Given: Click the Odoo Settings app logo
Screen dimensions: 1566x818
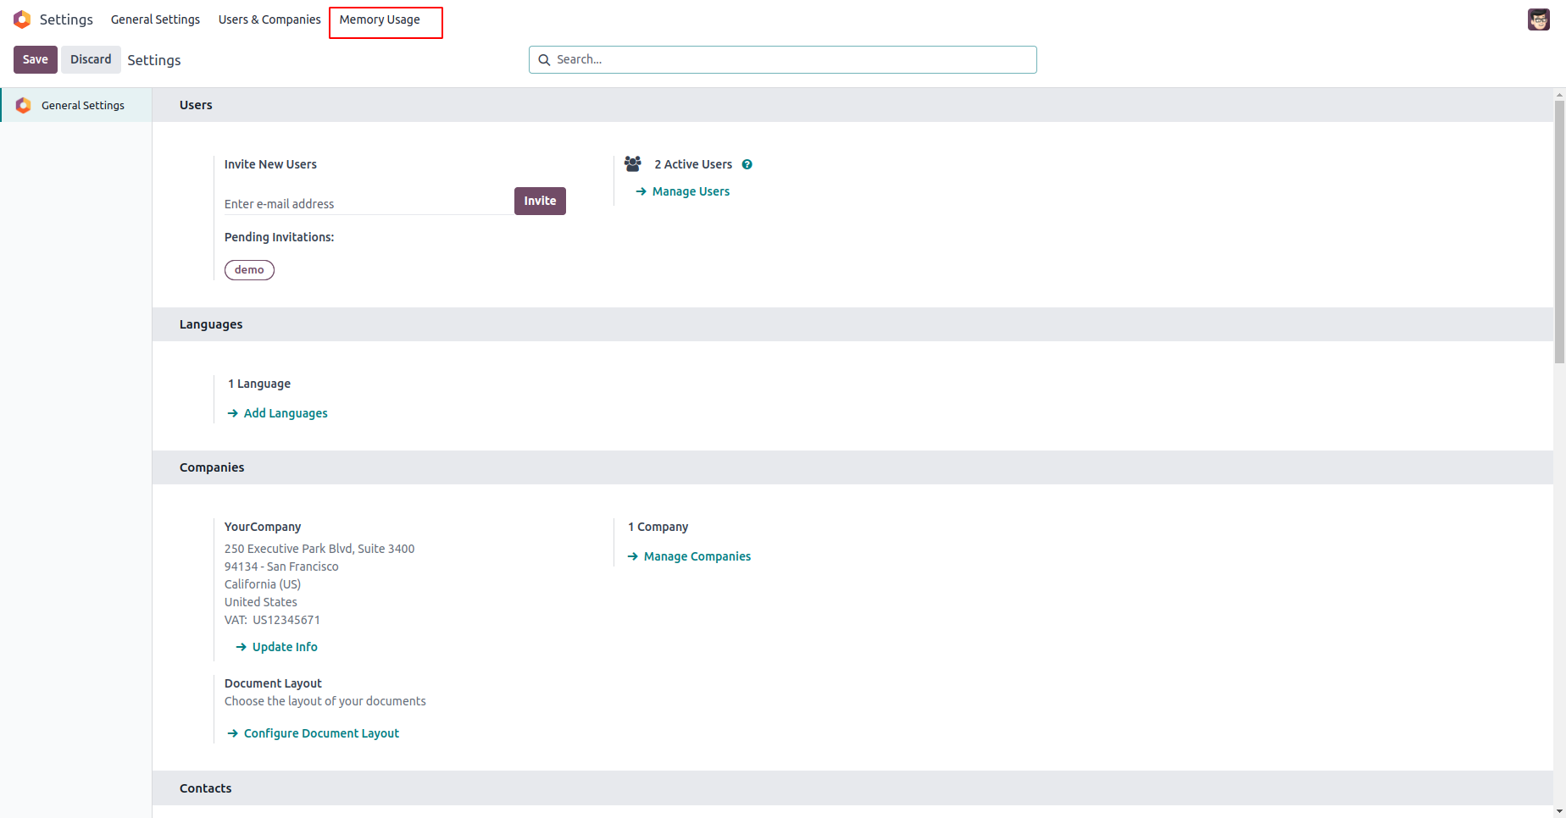Looking at the screenshot, I should (x=22, y=19).
